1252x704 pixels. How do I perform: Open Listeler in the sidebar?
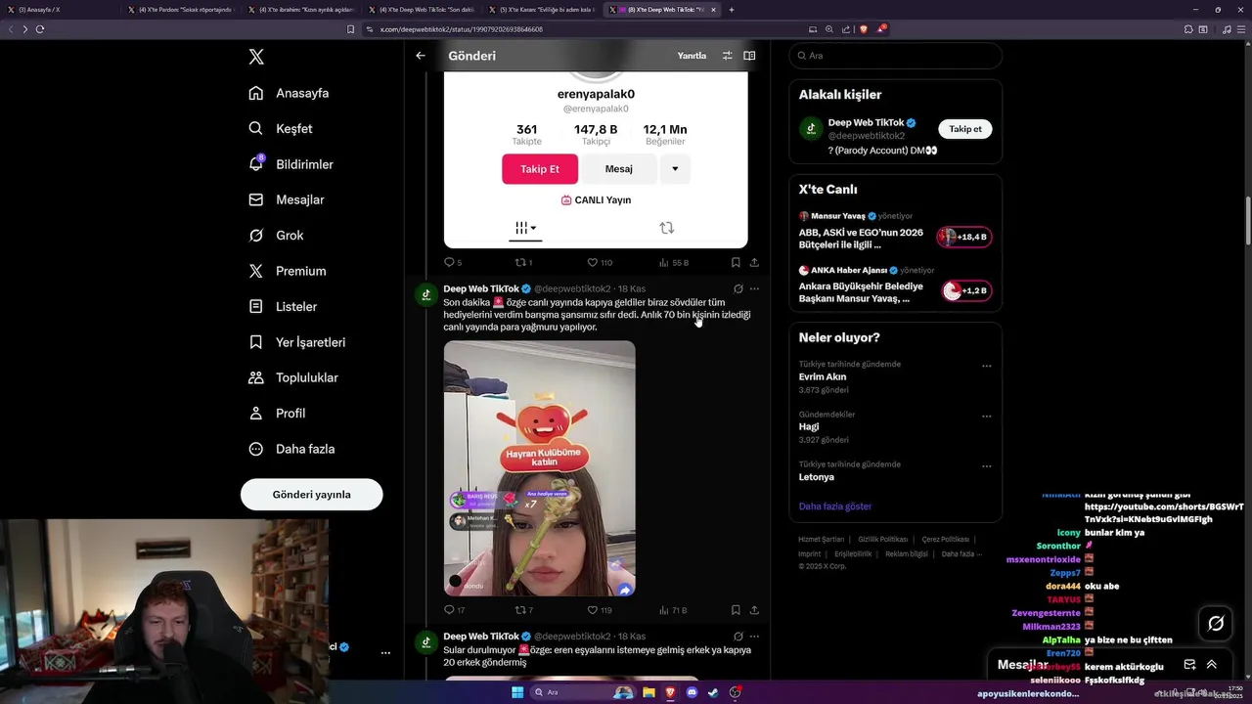(283, 307)
